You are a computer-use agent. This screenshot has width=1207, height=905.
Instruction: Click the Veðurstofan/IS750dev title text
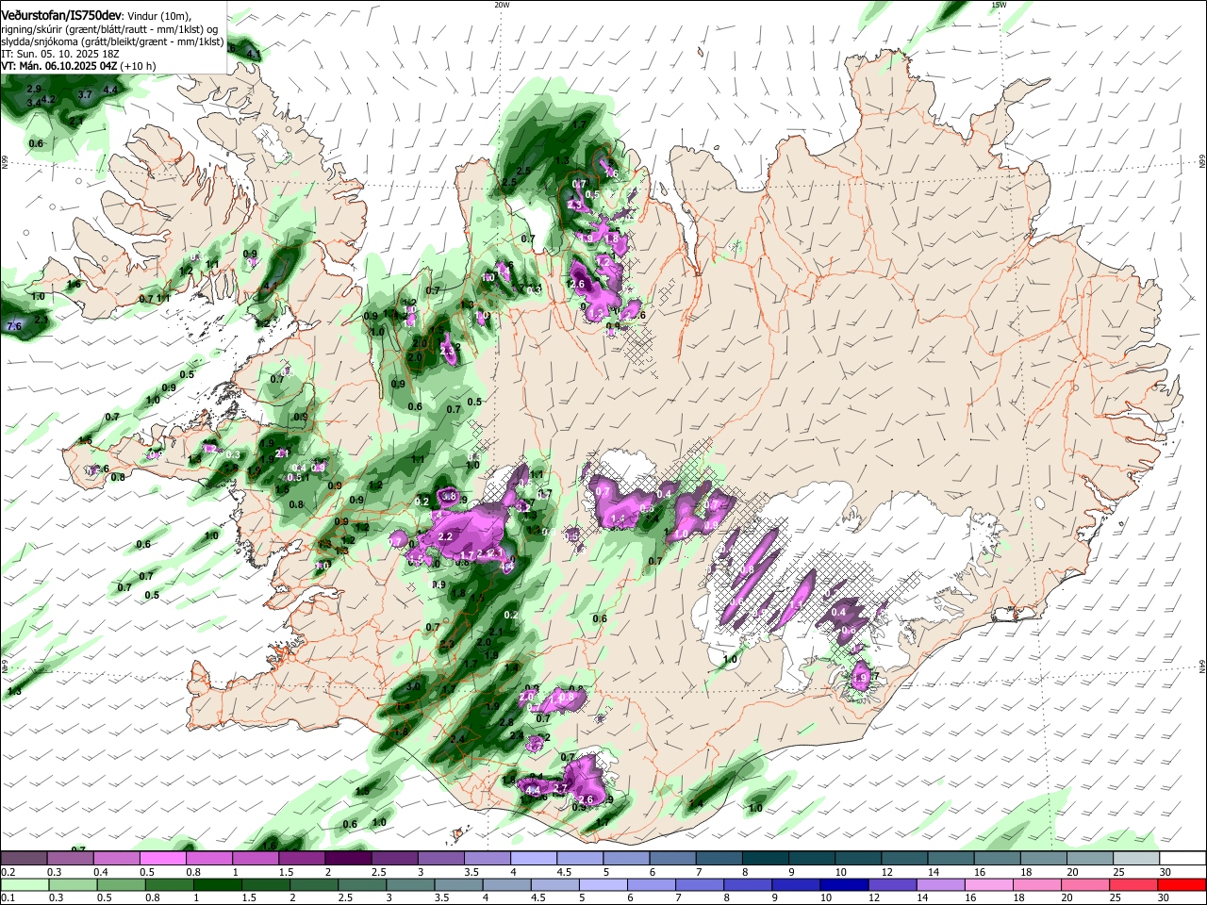pos(61,16)
